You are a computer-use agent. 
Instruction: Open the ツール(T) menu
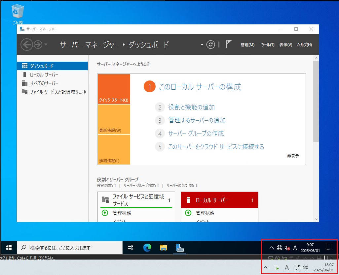268,45
